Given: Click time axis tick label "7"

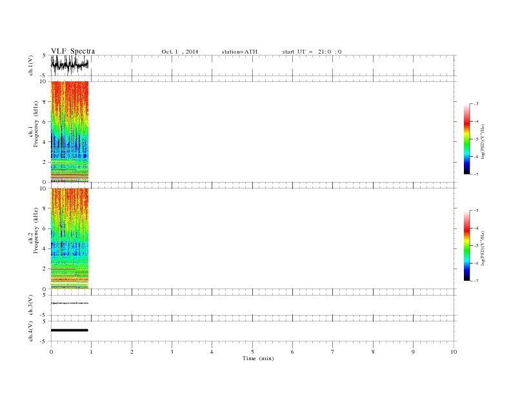Looking at the screenshot, I should [332, 352].
